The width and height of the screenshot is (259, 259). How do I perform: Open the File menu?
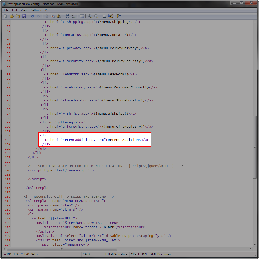pos(6,10)
